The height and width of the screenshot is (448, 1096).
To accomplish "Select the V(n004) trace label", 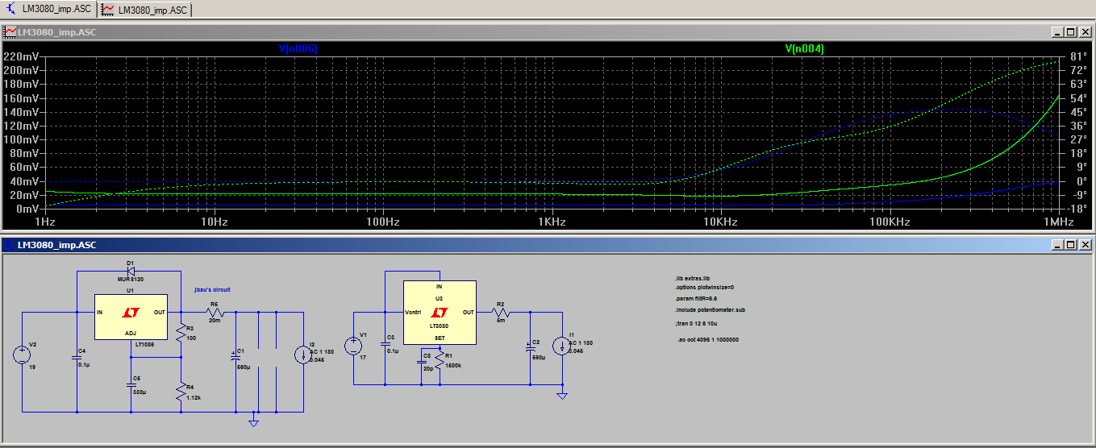I will [x=805, y=49].
